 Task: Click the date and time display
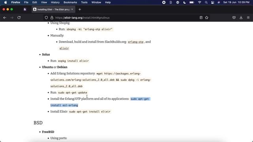click(236, 2)
